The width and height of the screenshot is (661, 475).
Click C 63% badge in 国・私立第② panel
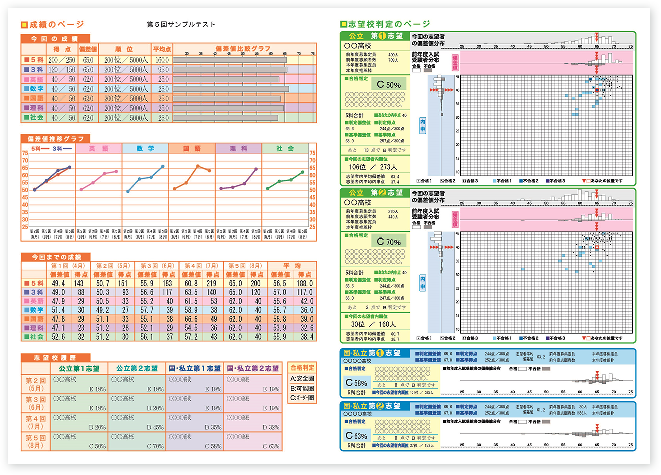(x=356, y=436)
